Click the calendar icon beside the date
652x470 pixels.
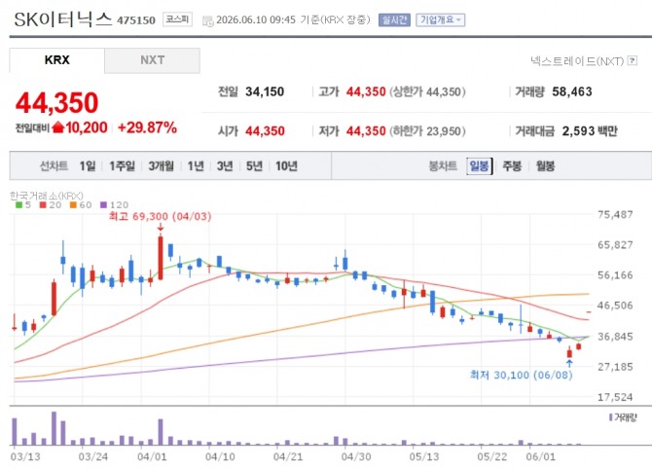click(x=207, y=20)
